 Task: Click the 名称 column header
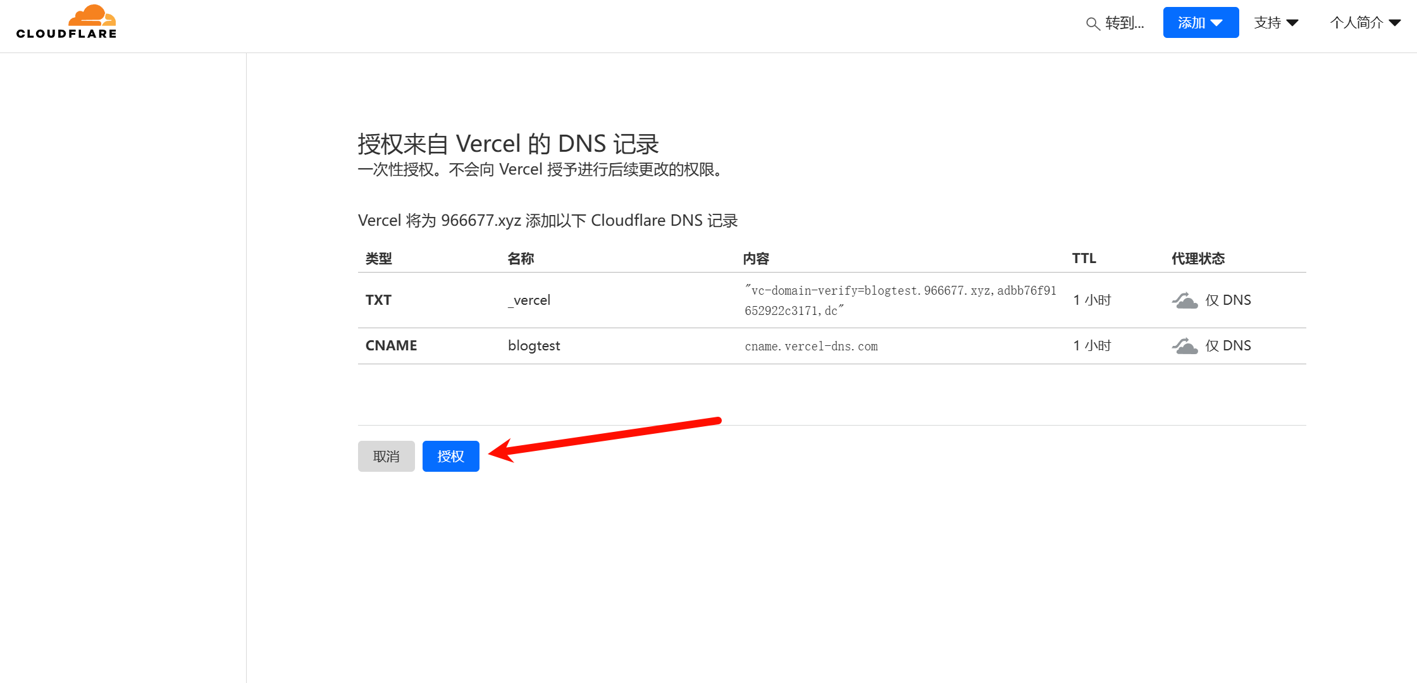coord(521,259)
